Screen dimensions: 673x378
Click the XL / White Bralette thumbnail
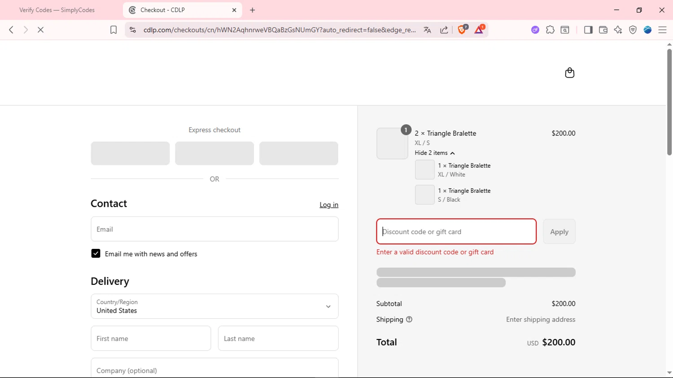coord(424,169)
